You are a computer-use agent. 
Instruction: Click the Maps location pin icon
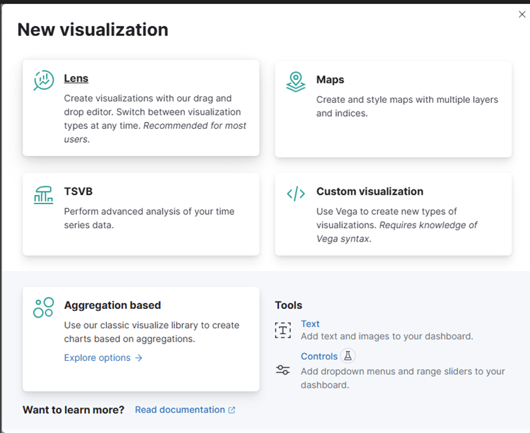296,82
